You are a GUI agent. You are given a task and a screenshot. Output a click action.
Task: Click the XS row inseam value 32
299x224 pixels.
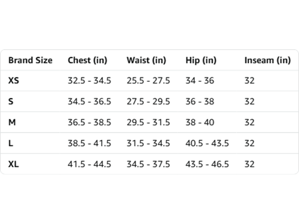tap(250, 81)
